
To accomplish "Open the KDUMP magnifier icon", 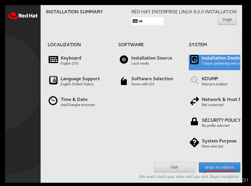I will [x=194, y=80].
